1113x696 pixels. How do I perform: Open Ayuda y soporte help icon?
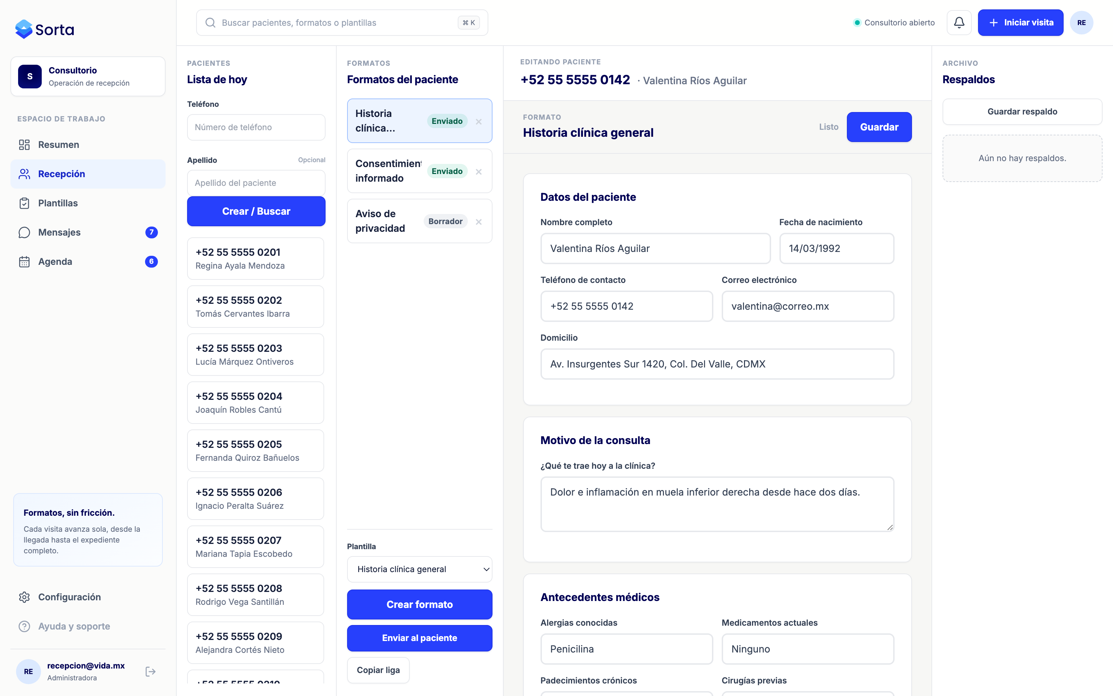[24, 626]
